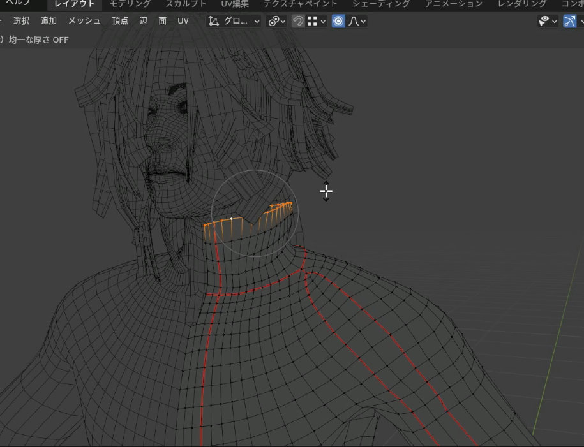Toggle viewport gizmo display
The height and width of the screenshot is (447, 584).
click(x=569, y=21)
